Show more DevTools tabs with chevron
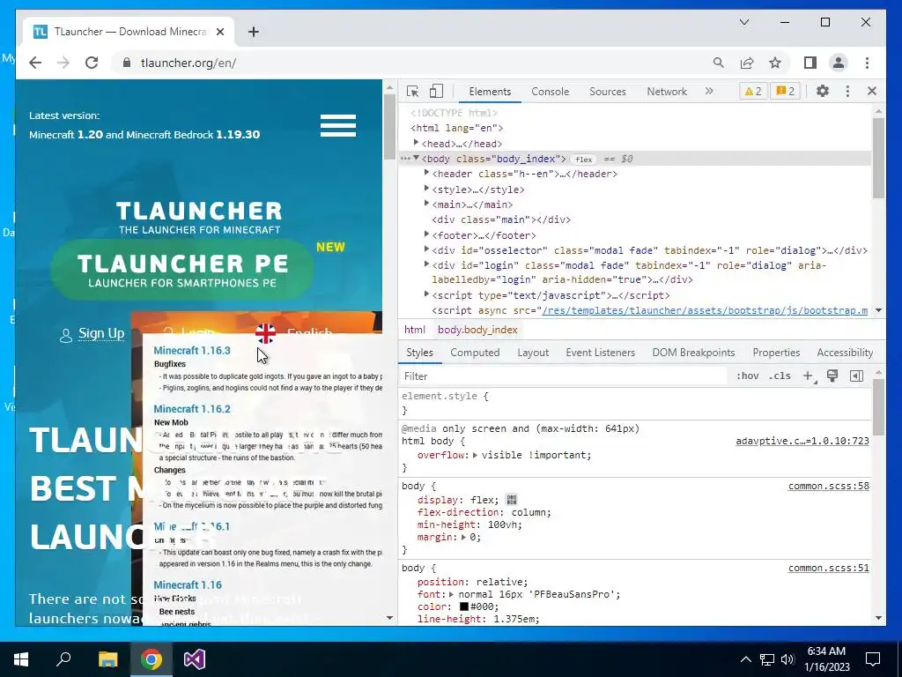Viewport: 902px width, 677px height. (709, 91)
